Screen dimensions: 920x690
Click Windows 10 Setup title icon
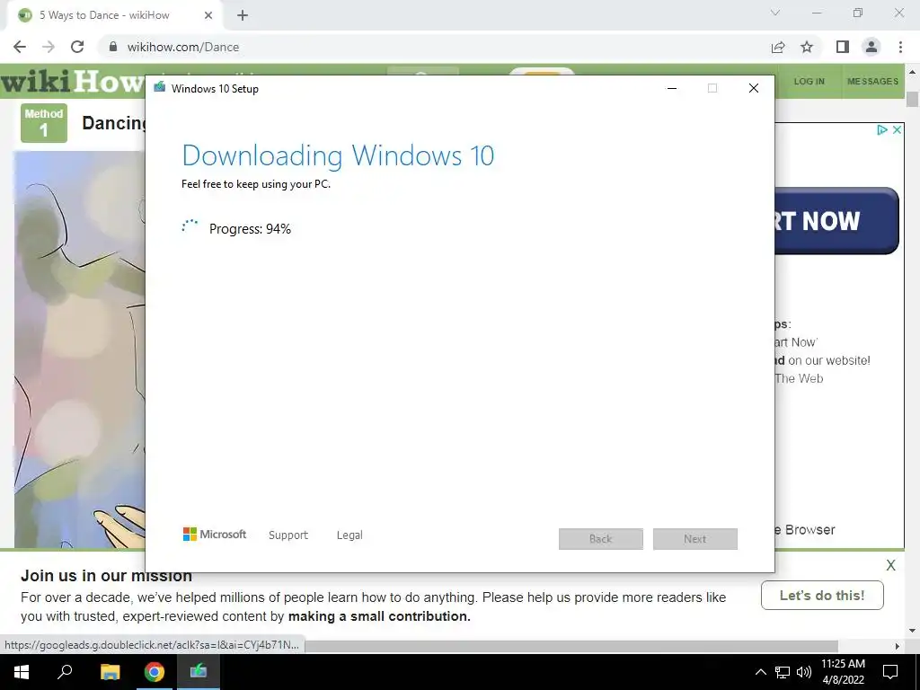coord(160,88)
